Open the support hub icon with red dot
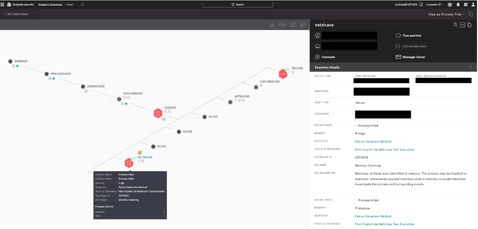Screen dimensions: 478x229 450,4
